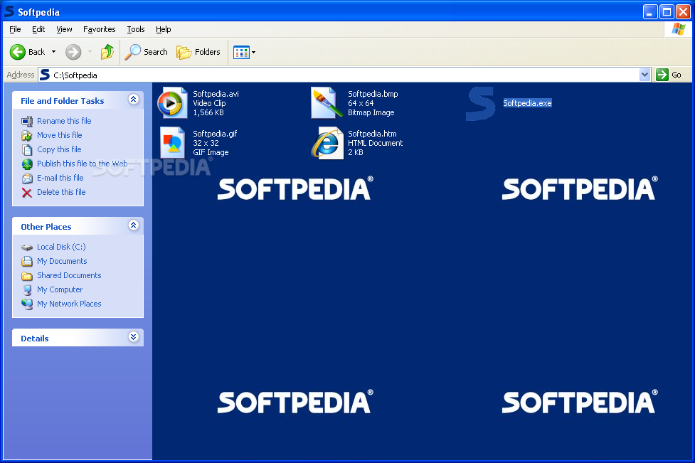
Task: Open the Forward history dropdown arrow
Action: tap(90, 52)
